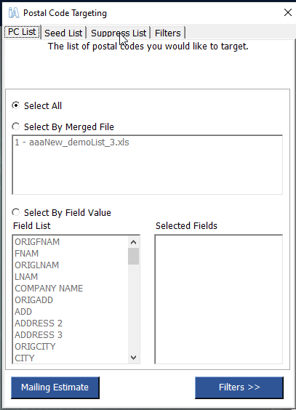The height and width of the screenshot is (410, 296).
Task: Click the Filters >> button
Action: [239, 387]
